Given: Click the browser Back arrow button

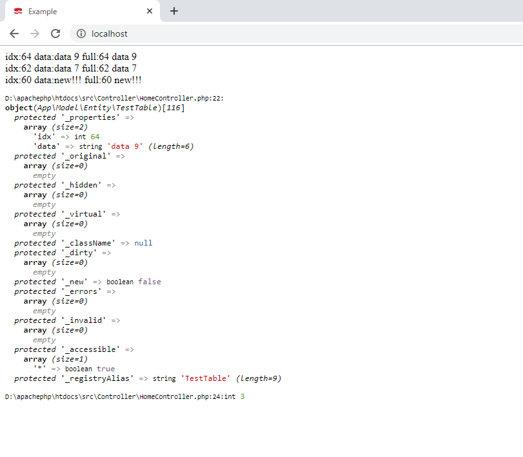Looking at the screenshot, I should click(14, 34).
